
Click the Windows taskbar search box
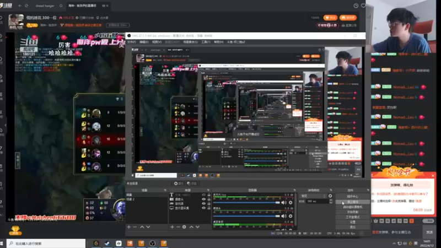click(x=46, y=243)
